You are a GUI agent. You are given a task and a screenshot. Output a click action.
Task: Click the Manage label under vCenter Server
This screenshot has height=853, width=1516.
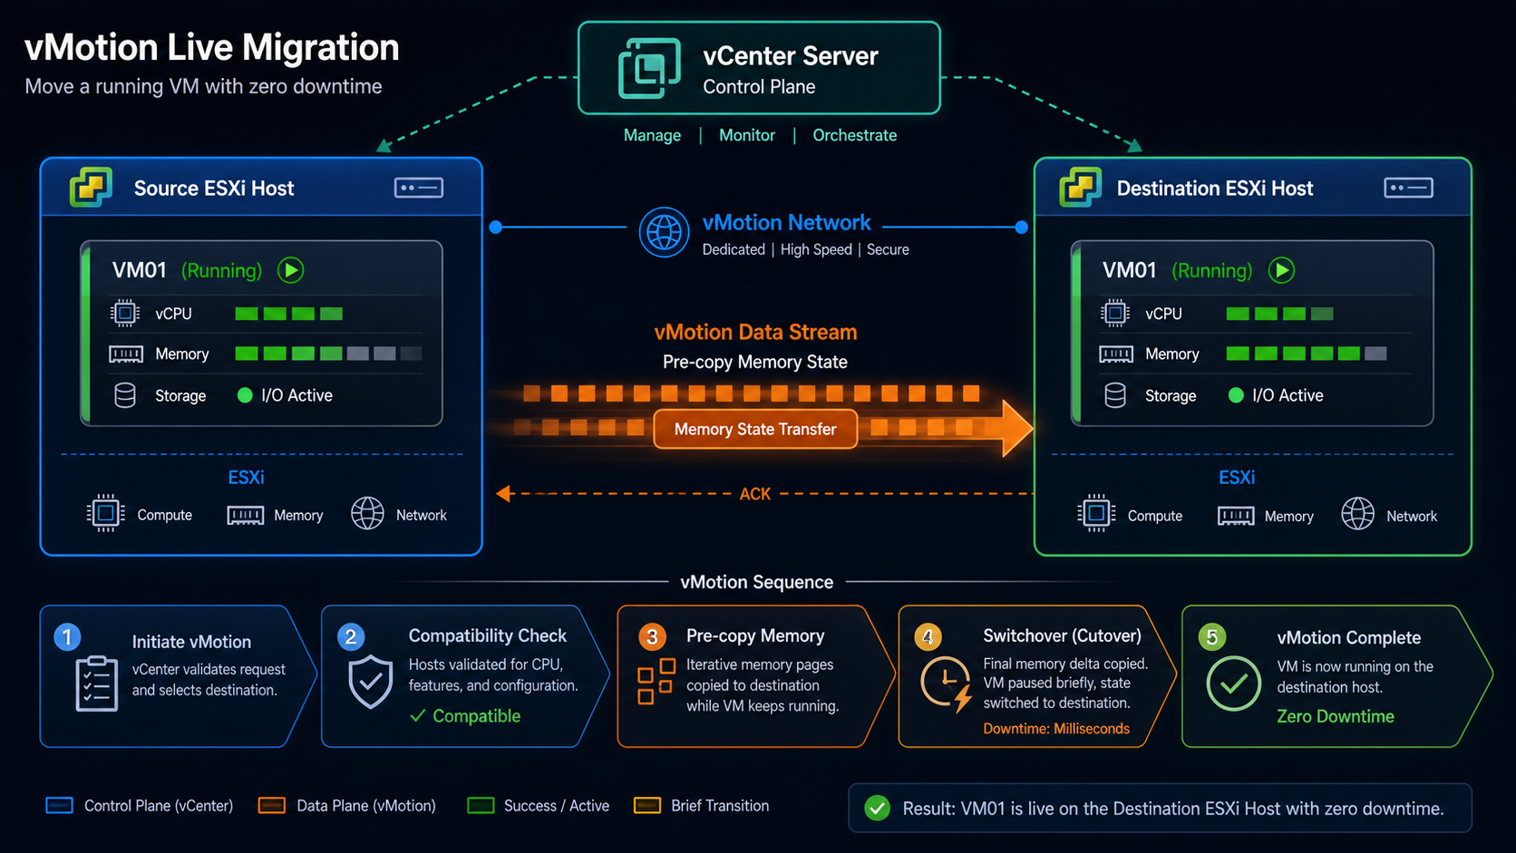652,135
